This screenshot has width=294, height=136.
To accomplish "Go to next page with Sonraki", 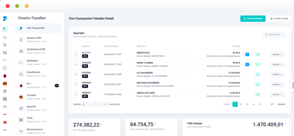I will [x=281, y=104].
